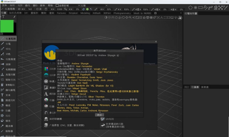Click the 50% opacity value field
The height and width of the screenshot is (137, 229).
pos(109,9)
